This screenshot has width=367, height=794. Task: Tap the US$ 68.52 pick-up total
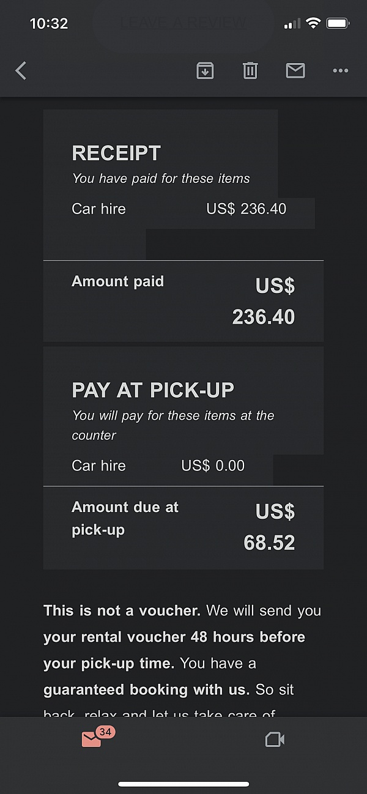[269, 527]
